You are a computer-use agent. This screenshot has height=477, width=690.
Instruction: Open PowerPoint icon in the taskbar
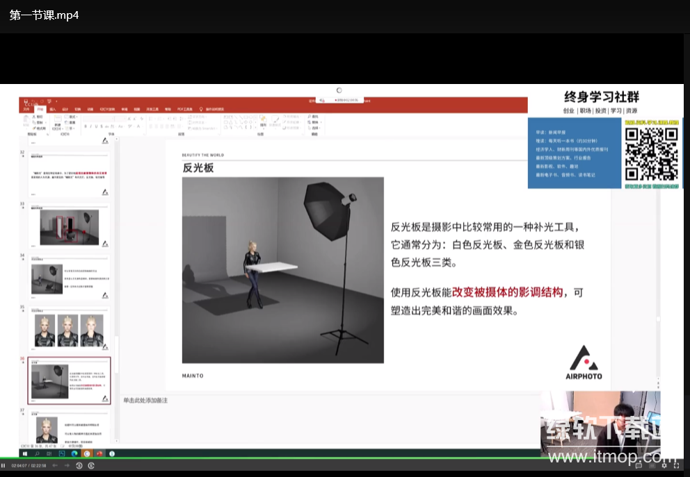click(x=99, y=453)
